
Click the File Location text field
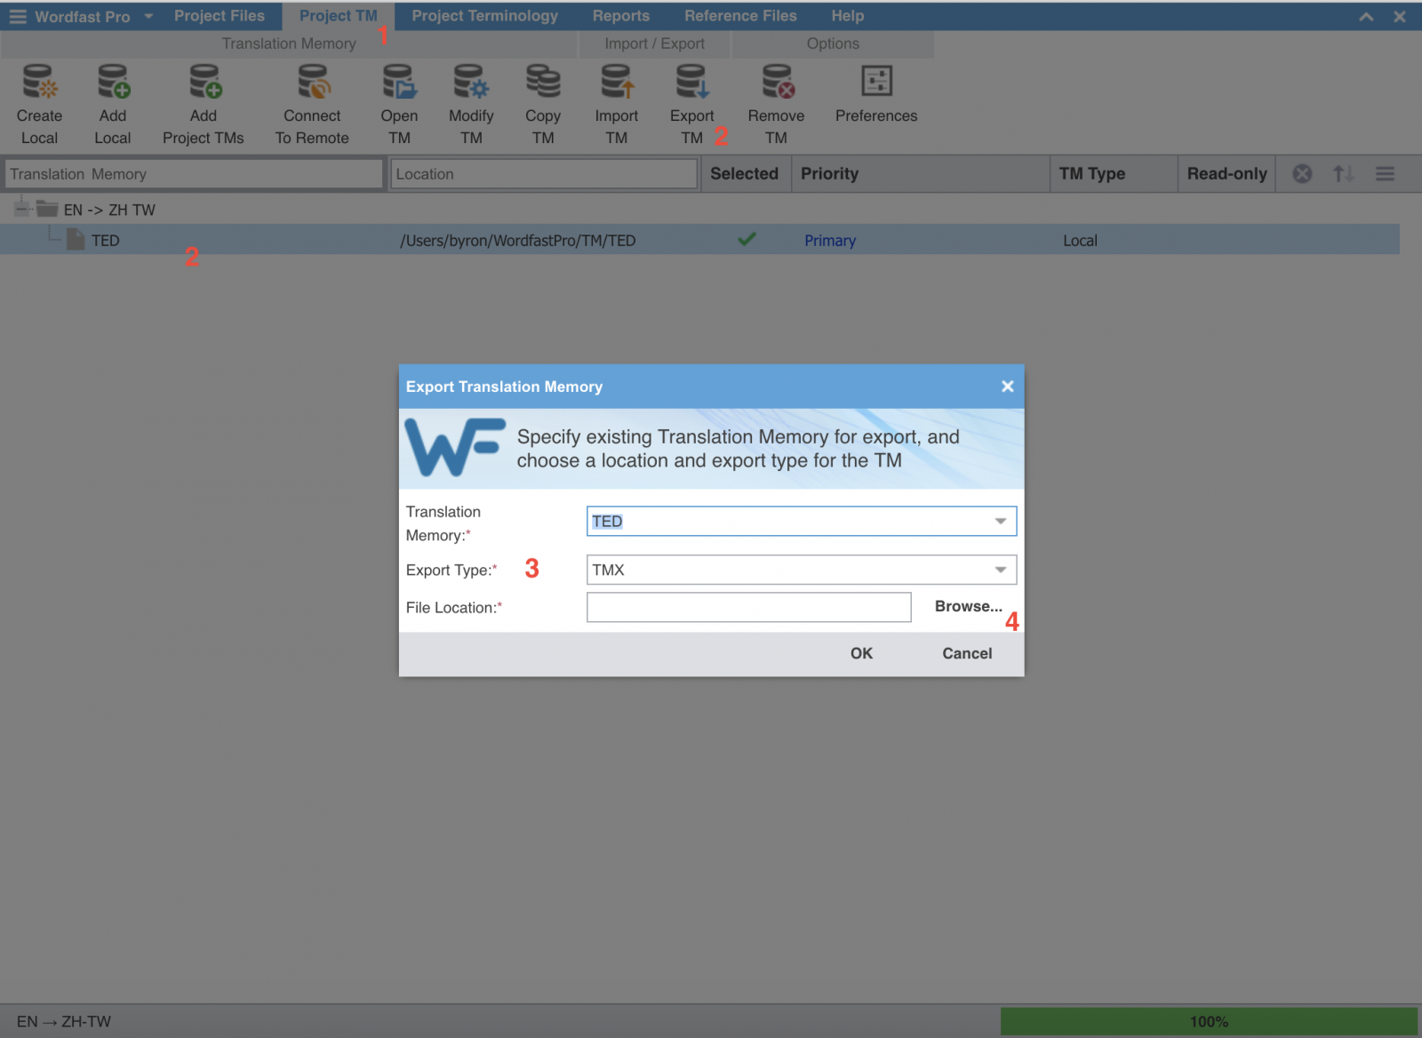tap(748, 607)
